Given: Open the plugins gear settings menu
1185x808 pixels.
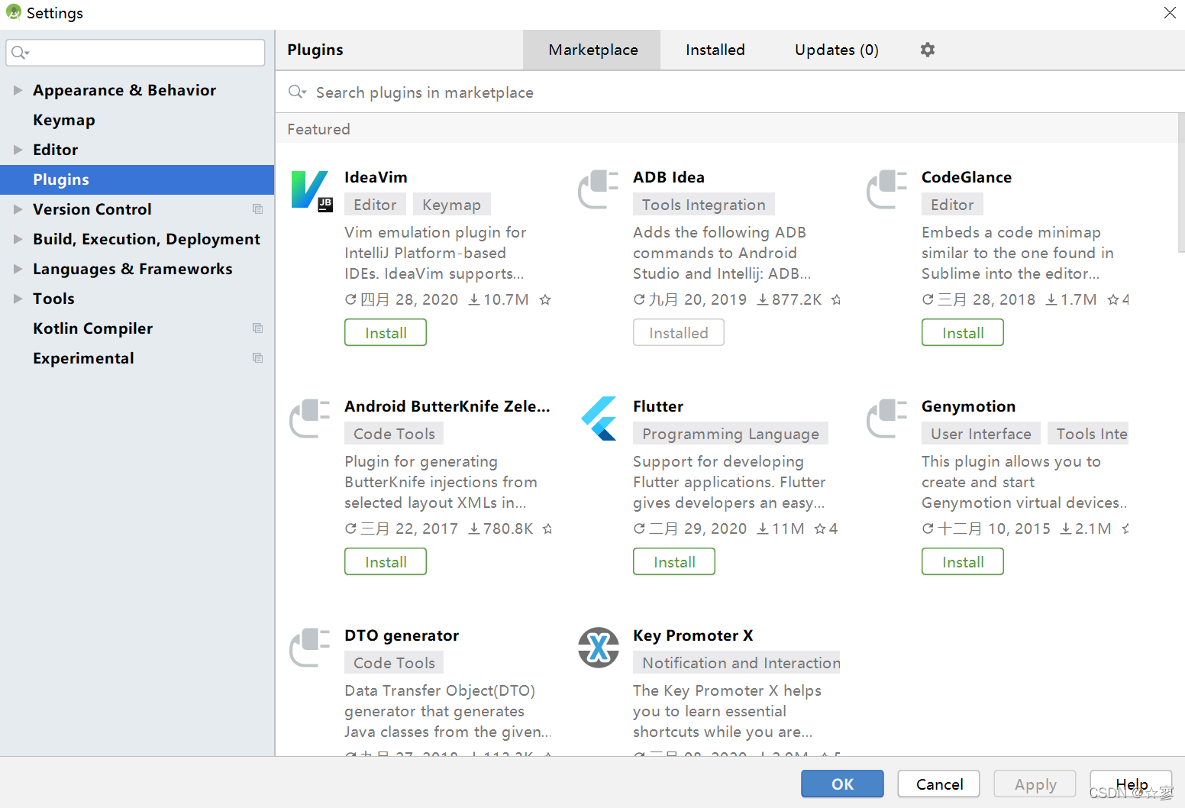Looking at the screenshot, I should [x=928, y=50].
